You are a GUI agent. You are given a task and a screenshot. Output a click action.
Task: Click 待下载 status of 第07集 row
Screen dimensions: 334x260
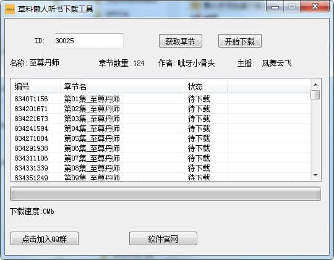[199, 158]
